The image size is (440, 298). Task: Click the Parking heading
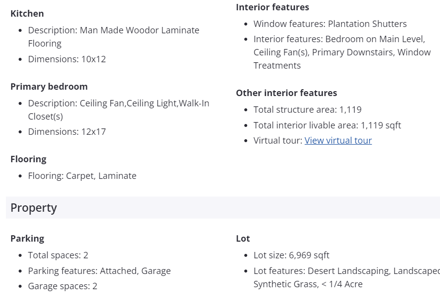(27, 239)
